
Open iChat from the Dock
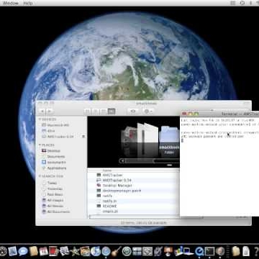tap(23, 251)
